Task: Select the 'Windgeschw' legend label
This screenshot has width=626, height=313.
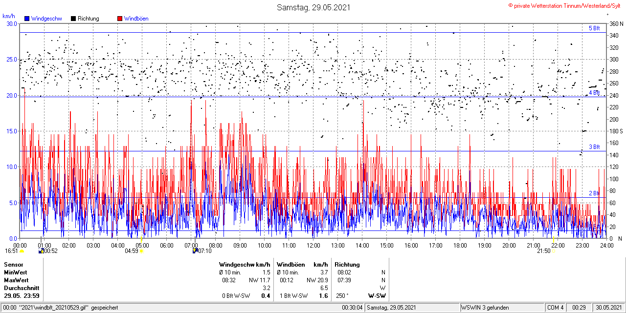Action: click(x=47, y=19)
